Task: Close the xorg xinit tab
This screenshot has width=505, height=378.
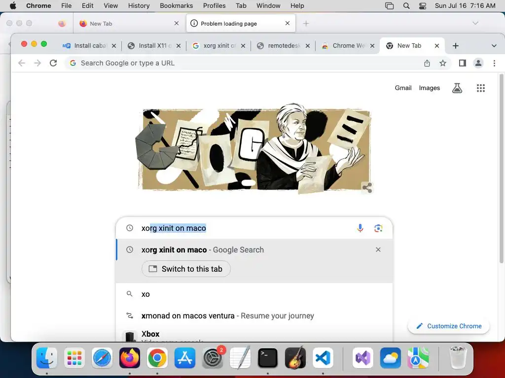Action: pos(243,46)
